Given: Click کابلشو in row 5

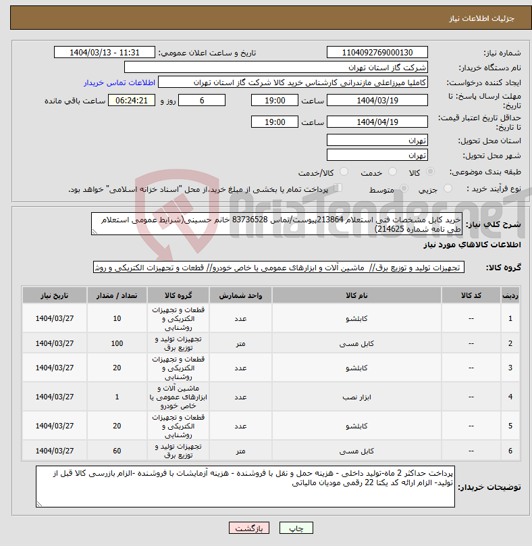Looking at the screenshot, I should click(356, 426).
